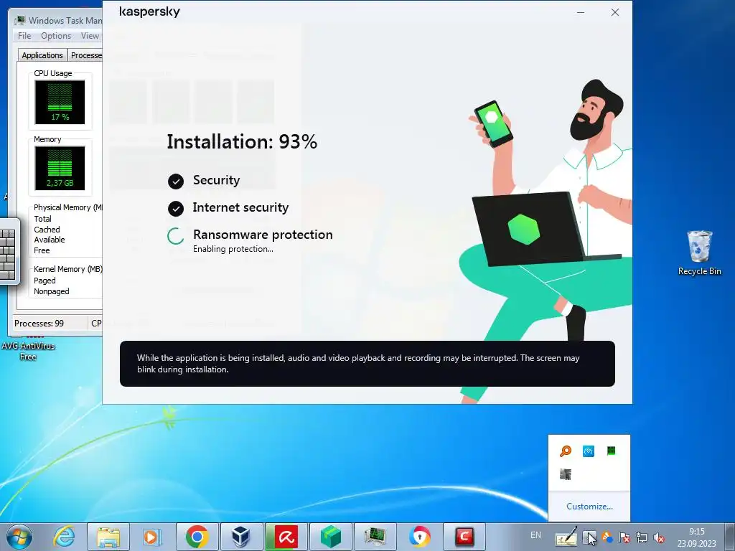
Task: Launch Internet Explorer from the taskbar
Action: 64,537
